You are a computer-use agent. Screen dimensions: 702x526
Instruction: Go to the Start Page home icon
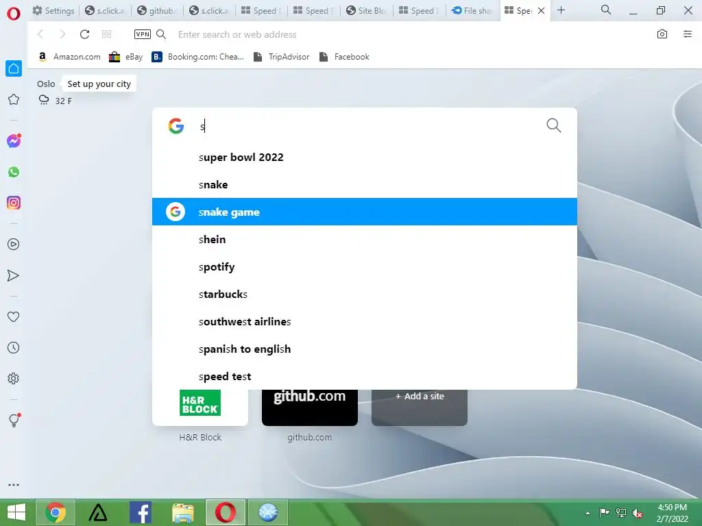(14, 68)
